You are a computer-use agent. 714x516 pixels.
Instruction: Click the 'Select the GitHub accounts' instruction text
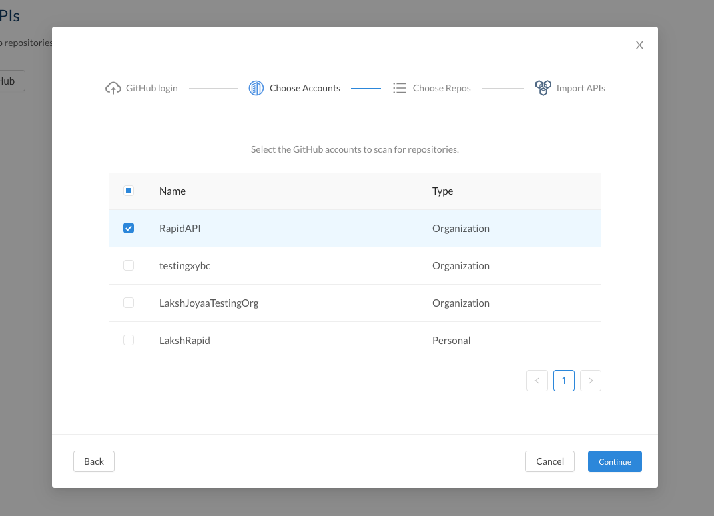[x=355, y=149]
